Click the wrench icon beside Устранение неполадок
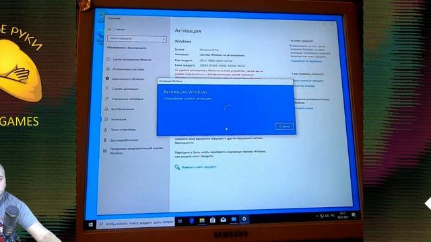The width and height of the screenshot is (431, 242). tap(106, 99)
